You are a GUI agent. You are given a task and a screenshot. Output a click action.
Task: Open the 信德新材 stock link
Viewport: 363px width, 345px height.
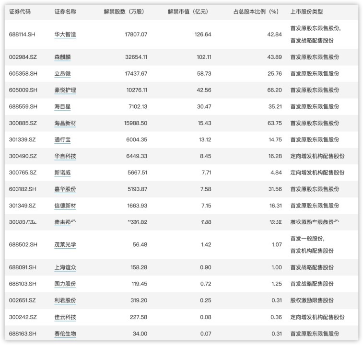point(65,206)
